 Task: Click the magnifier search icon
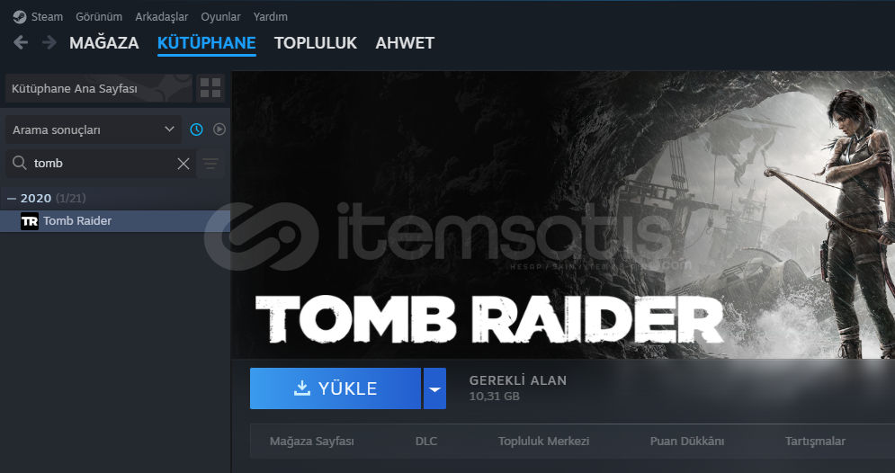(x=20, y=163)
